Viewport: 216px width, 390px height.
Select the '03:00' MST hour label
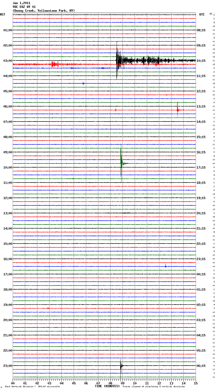click(8, 61)
